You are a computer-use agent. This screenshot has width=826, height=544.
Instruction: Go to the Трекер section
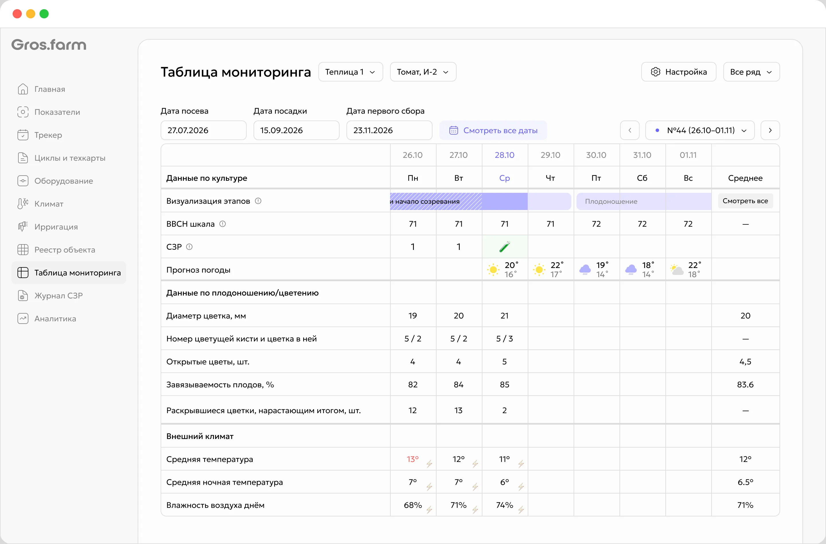click(x=69, y=135)
